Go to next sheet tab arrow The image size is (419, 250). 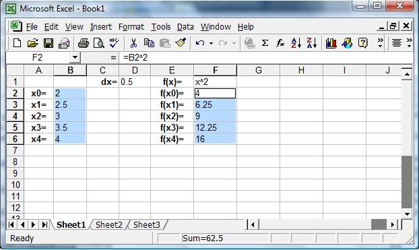[x=34, y=224]
